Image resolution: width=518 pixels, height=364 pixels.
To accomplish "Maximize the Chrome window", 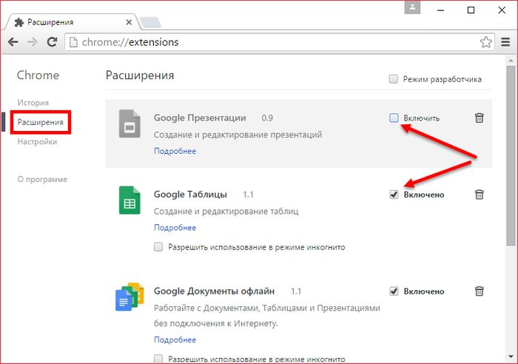I will [x=471, y=10].
